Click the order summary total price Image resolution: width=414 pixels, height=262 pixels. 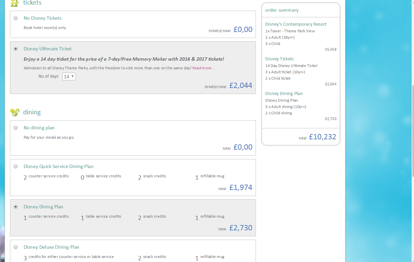click(x=322, y=137)
